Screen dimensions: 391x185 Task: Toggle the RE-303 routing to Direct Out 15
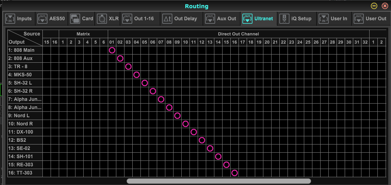tap(226, 165)
